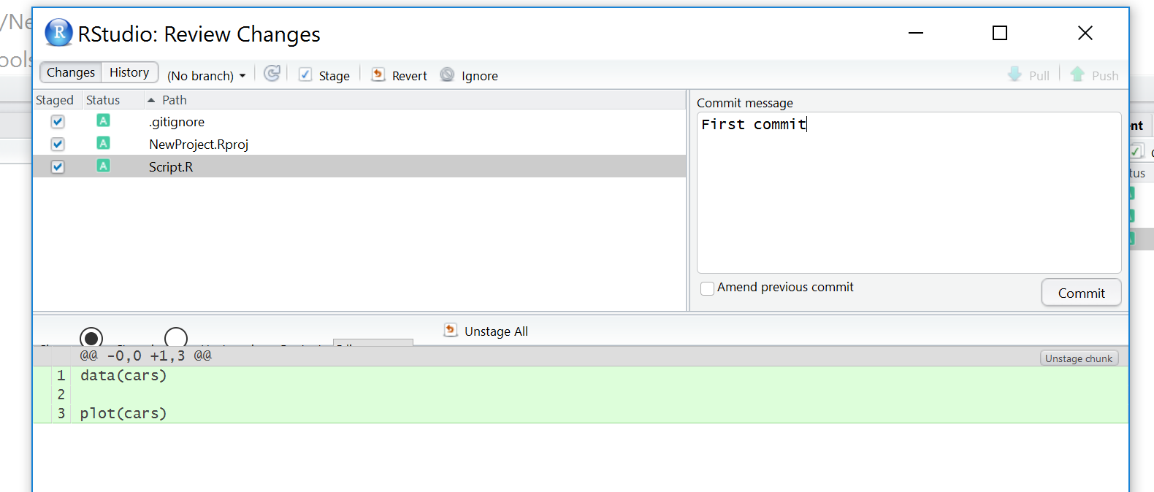
Task: Select the Script.R file name
Action: 171,167
